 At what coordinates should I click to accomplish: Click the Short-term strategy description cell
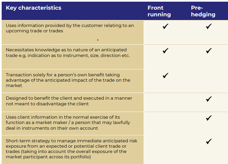(x=72, y=150)
